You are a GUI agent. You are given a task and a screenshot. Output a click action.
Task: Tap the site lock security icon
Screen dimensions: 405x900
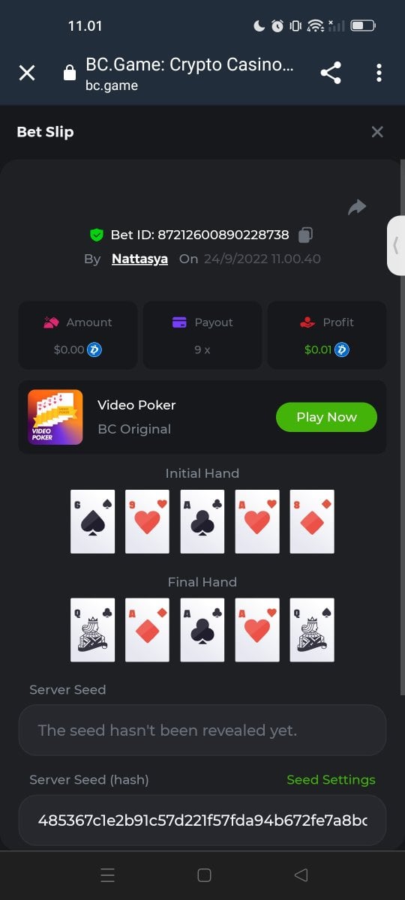[70, 73]
